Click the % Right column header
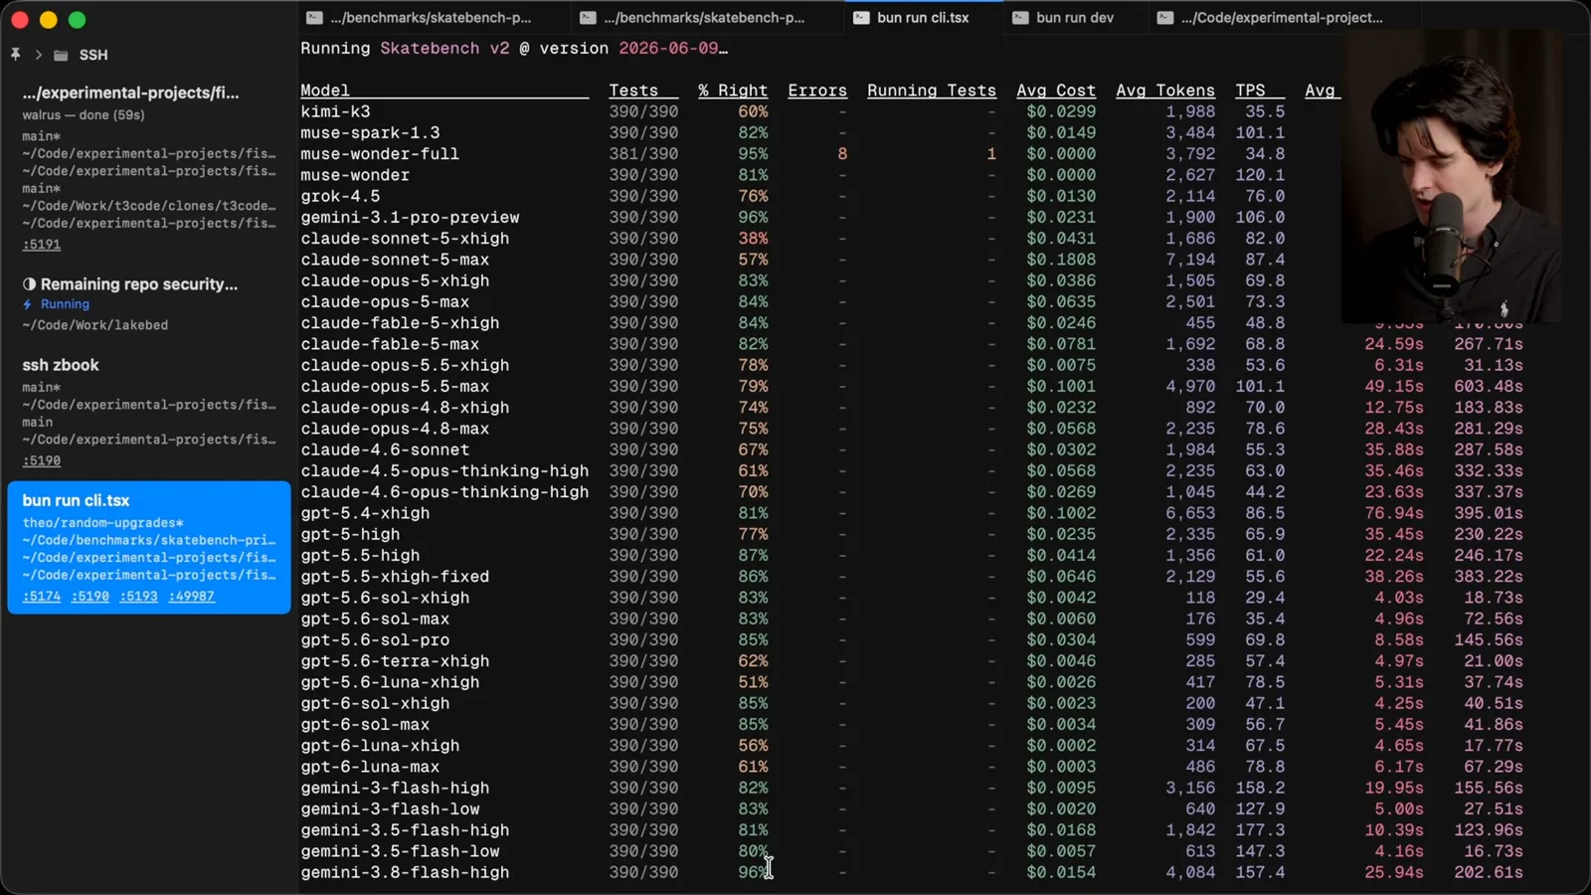Screen dimensions: 1591x895 coord(733,90)
